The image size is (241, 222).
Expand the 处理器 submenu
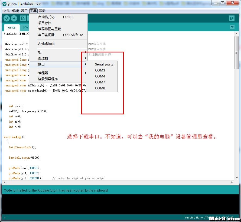58,58
